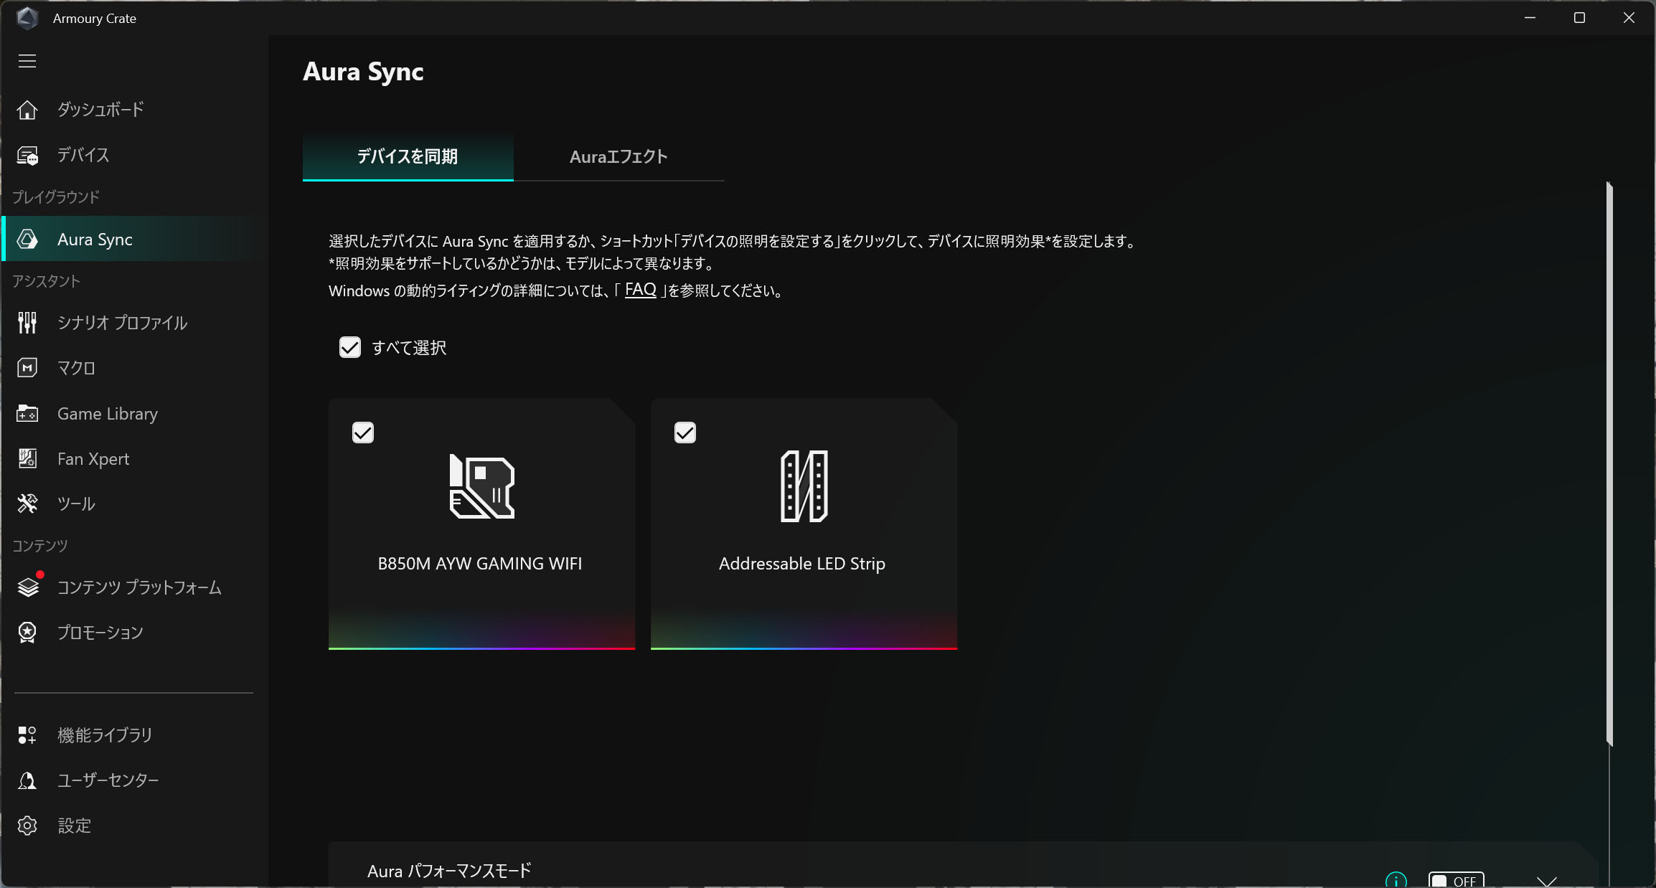1656x888 pixels.
Task: Open the シナリオ プロファイル sliders icon
Action: pos(27,323)
